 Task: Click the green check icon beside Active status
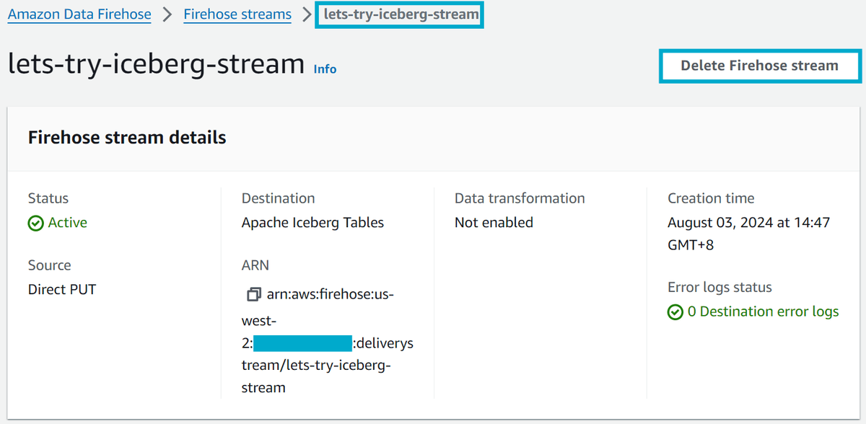coord(35,224)
